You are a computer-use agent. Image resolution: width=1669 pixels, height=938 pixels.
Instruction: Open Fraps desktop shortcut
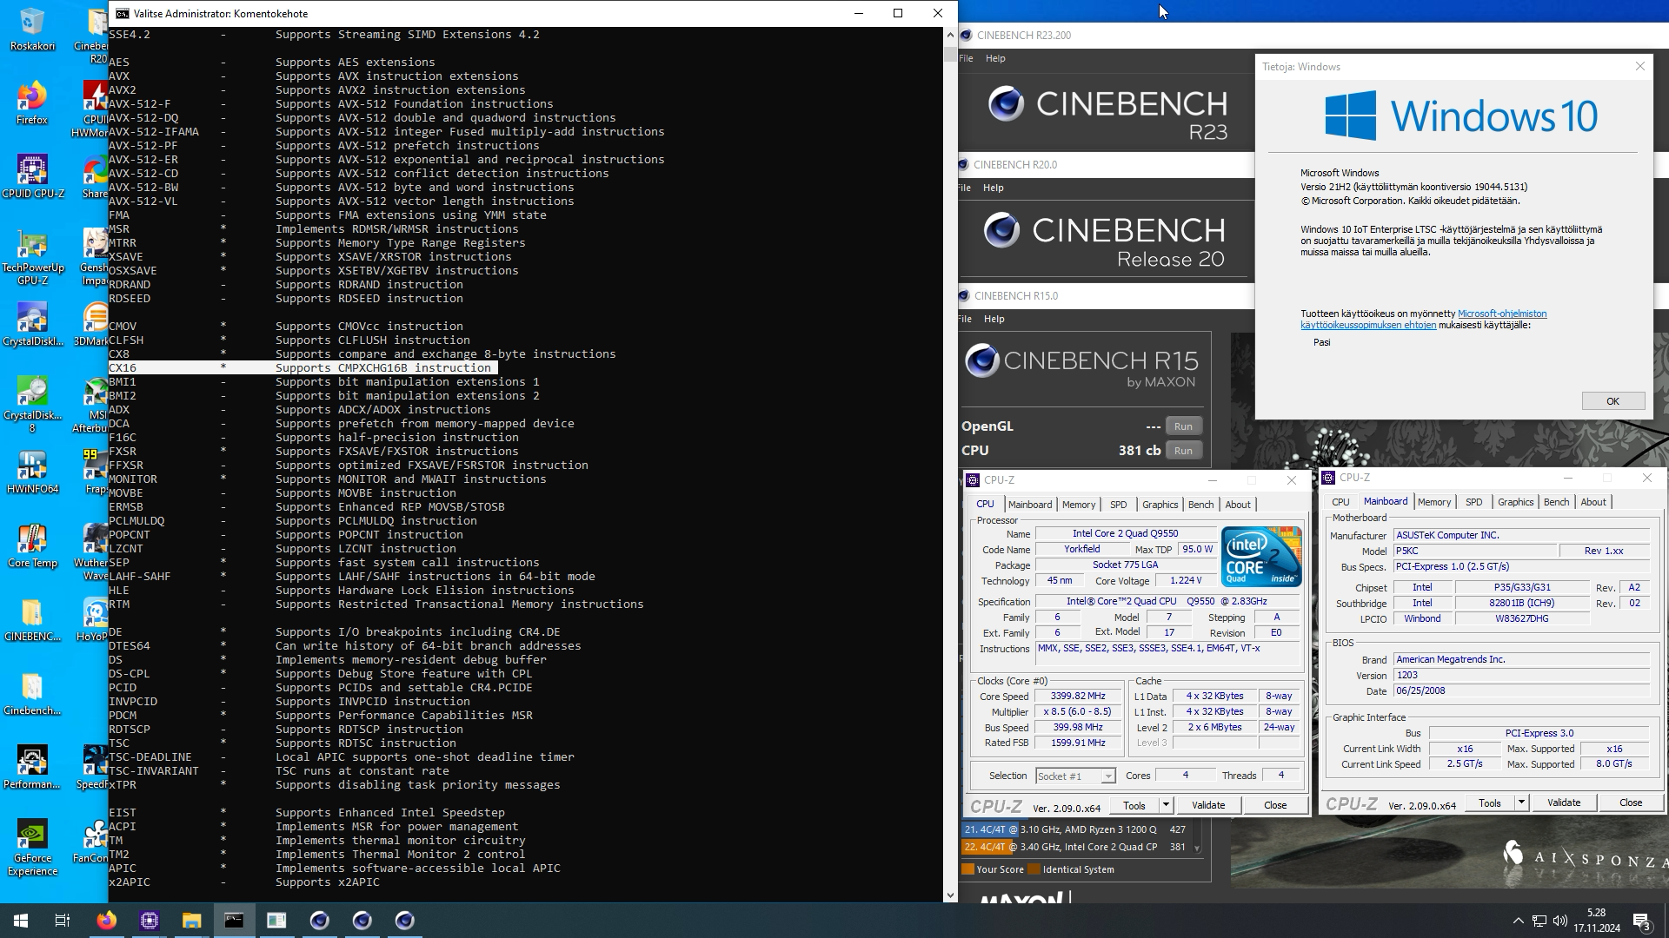tap(95, 472)
